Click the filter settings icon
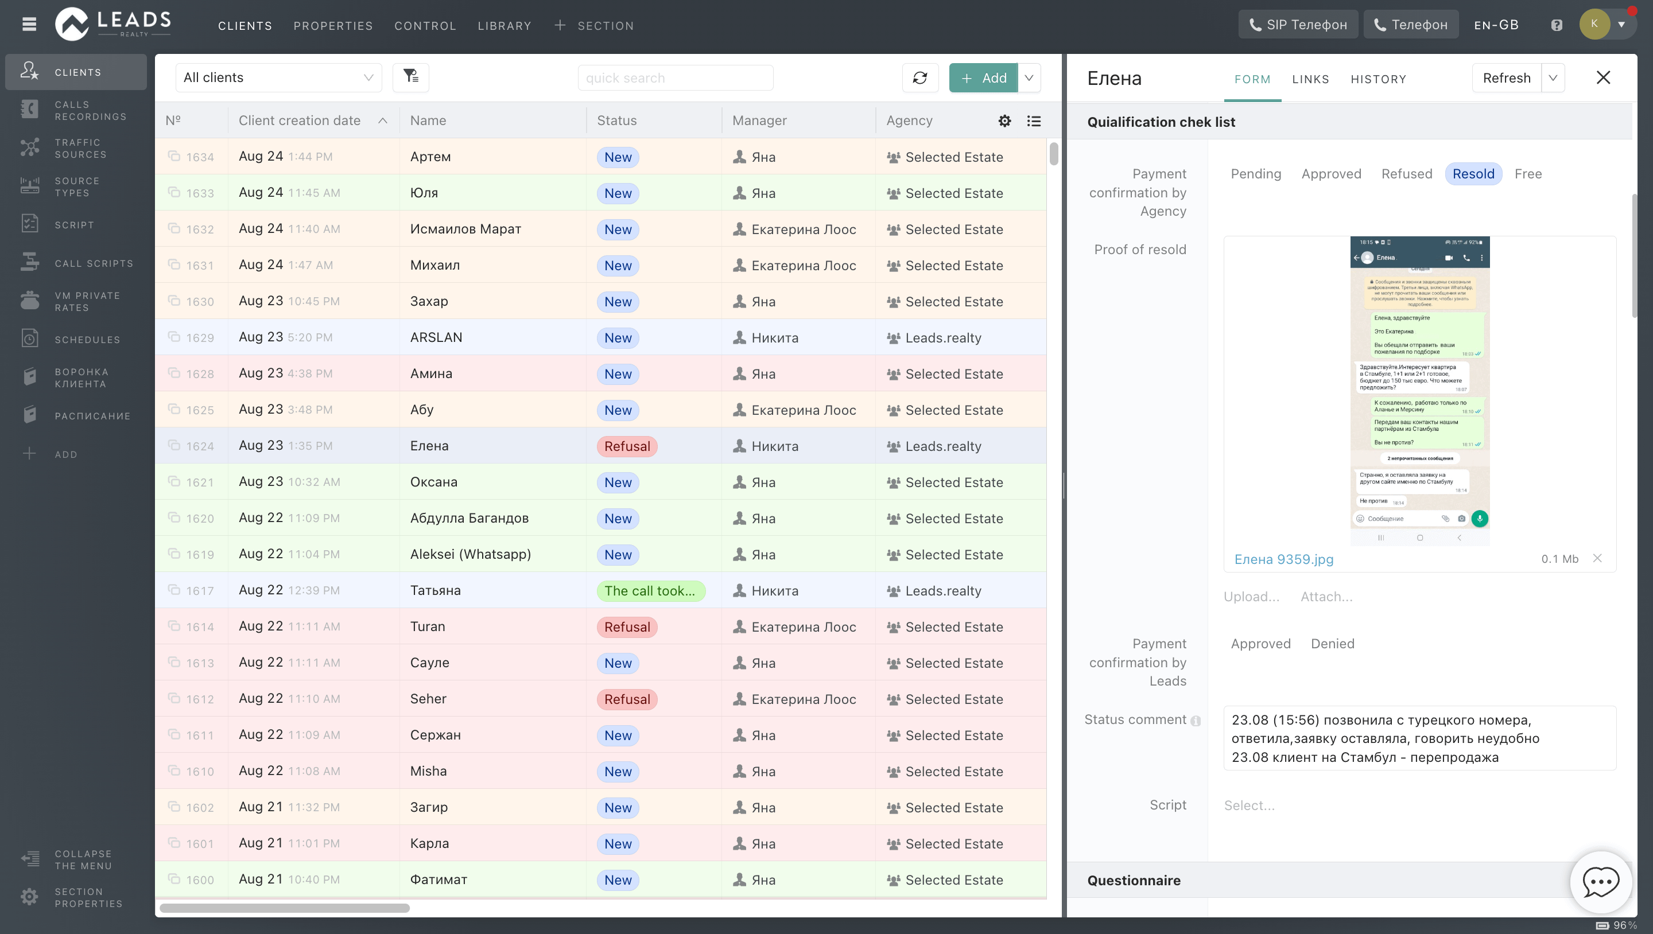The image size is (1653, 934). (411, 77)
